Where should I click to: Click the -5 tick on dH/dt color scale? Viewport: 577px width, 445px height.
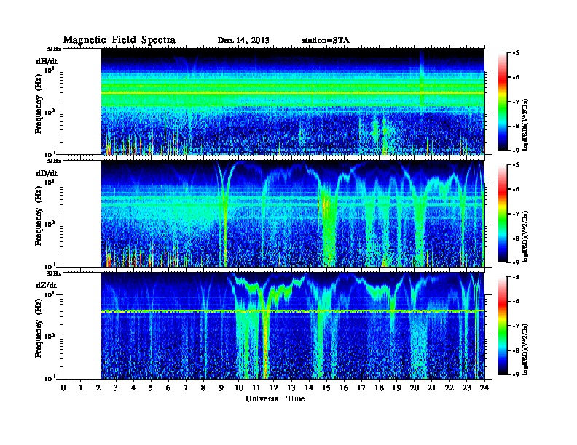pos(516,53)
